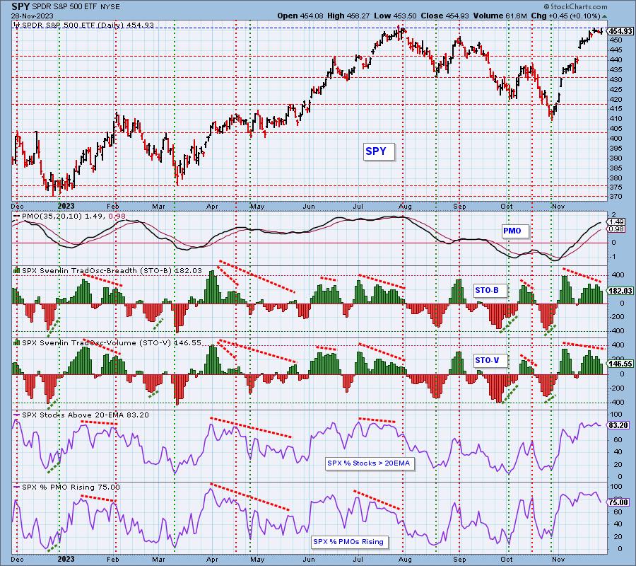Click the 146.55 value tag on the STO-V axis

(620, 364)
